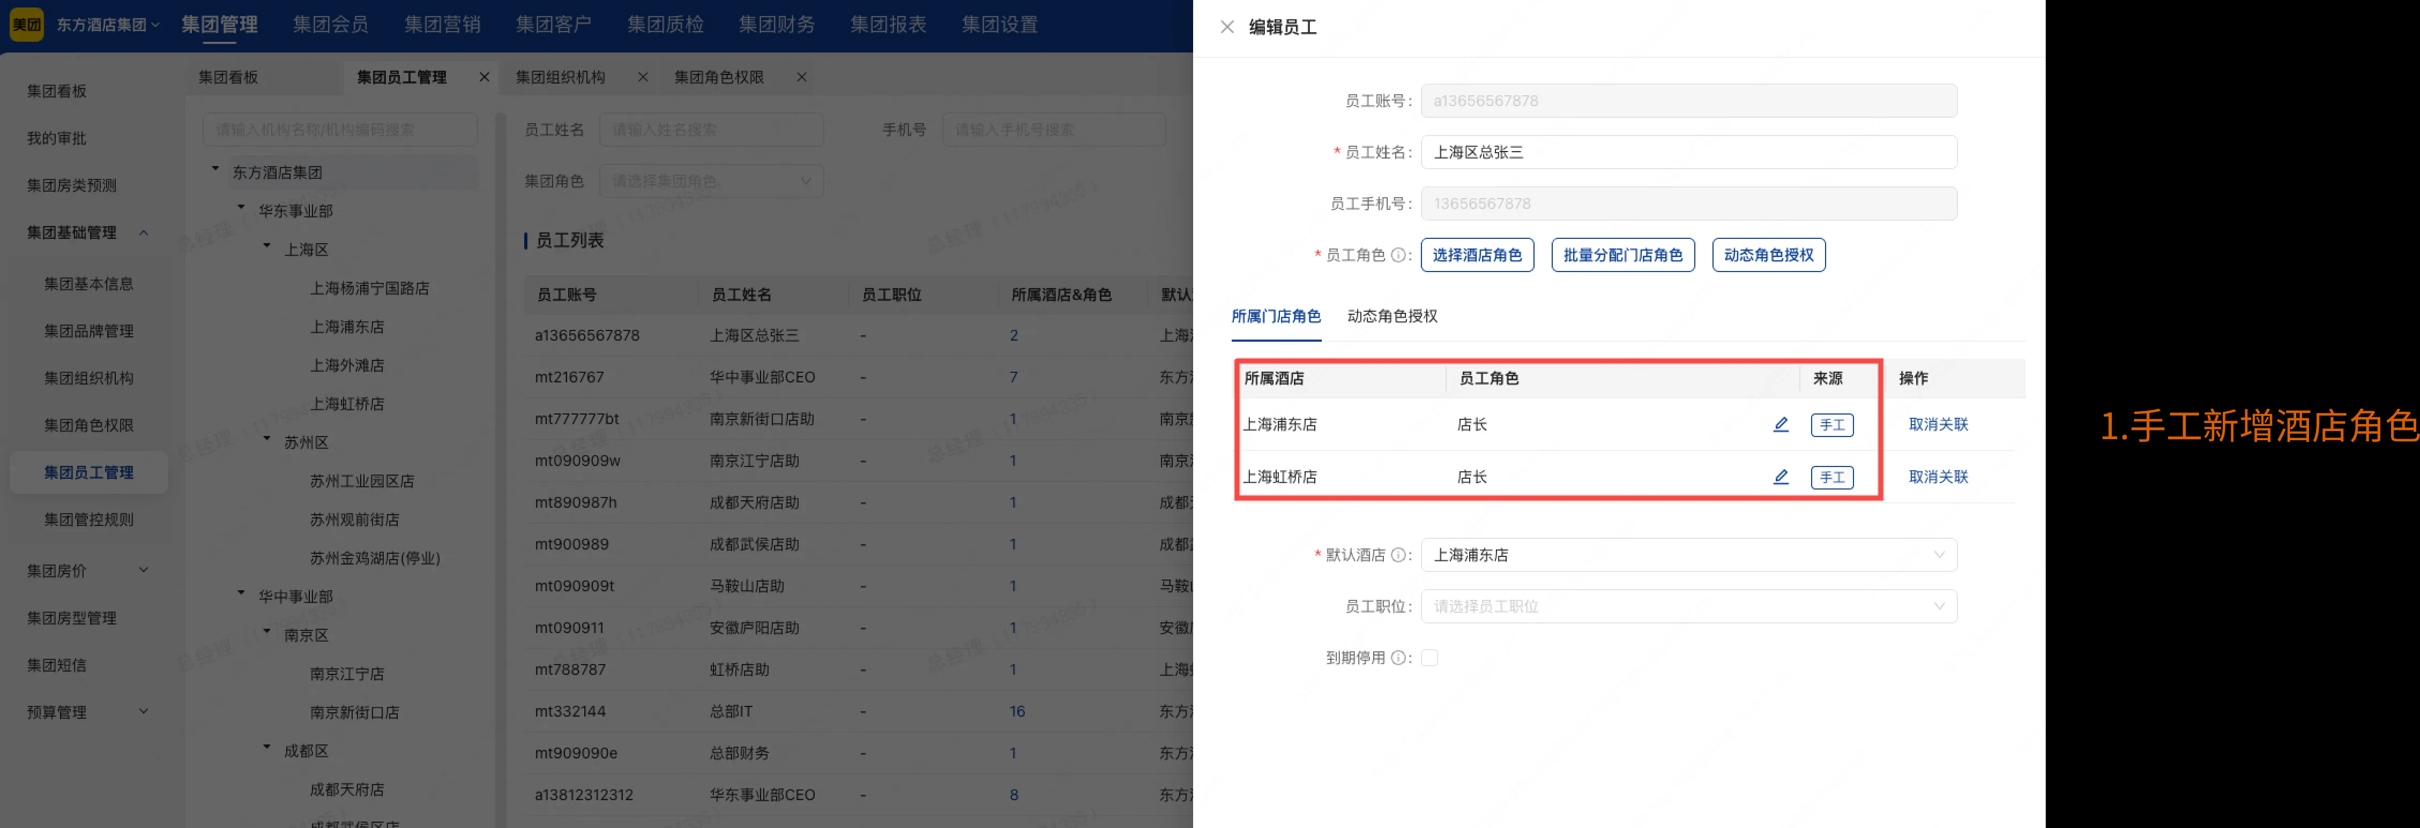Enable the 到期停用 checkbox
The height and width of the screenshot is (828, 2420).
[1430, 657]
